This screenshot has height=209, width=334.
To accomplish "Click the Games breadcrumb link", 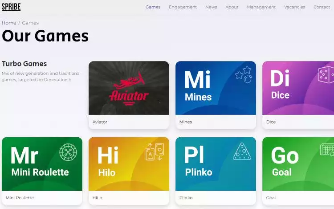I will [x=30, y=23].
